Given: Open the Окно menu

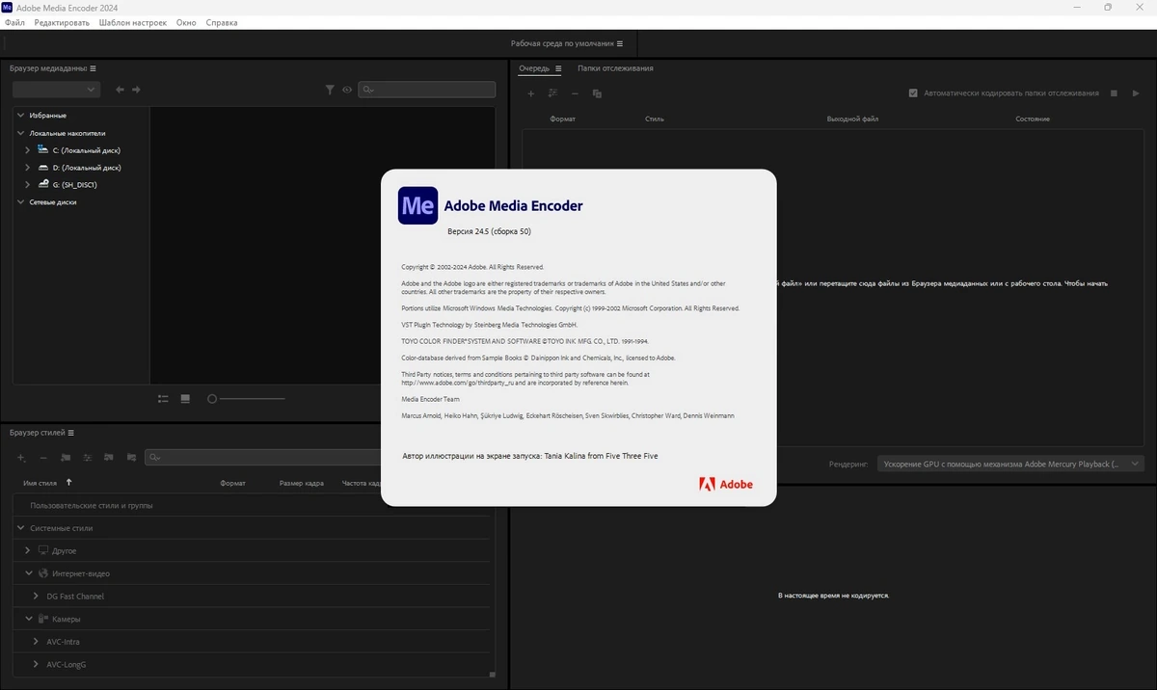Looking at the screenshot, I should [x=186, y=22].
